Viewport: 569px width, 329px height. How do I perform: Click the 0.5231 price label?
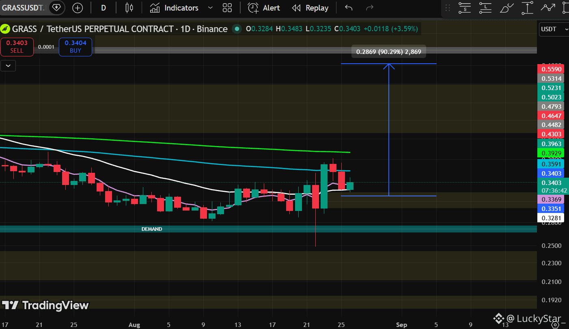552,88
